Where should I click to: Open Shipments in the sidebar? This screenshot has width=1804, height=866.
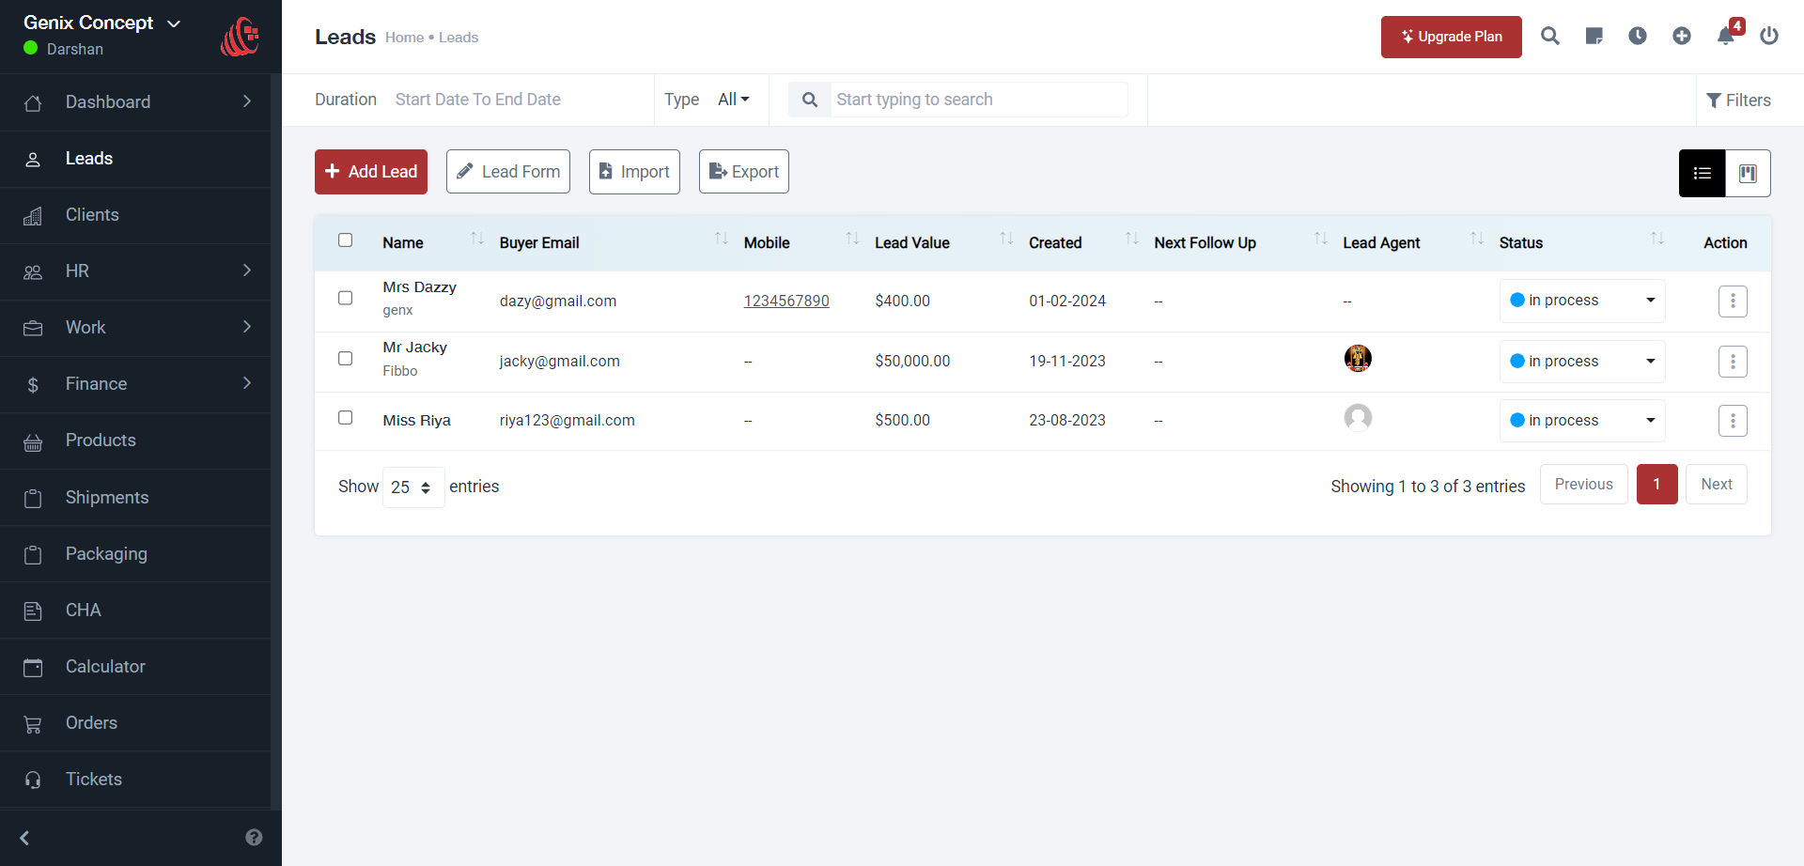135,498
